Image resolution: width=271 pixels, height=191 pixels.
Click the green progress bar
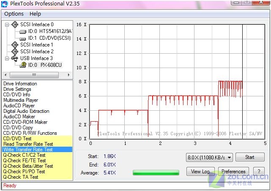[156, 172]
